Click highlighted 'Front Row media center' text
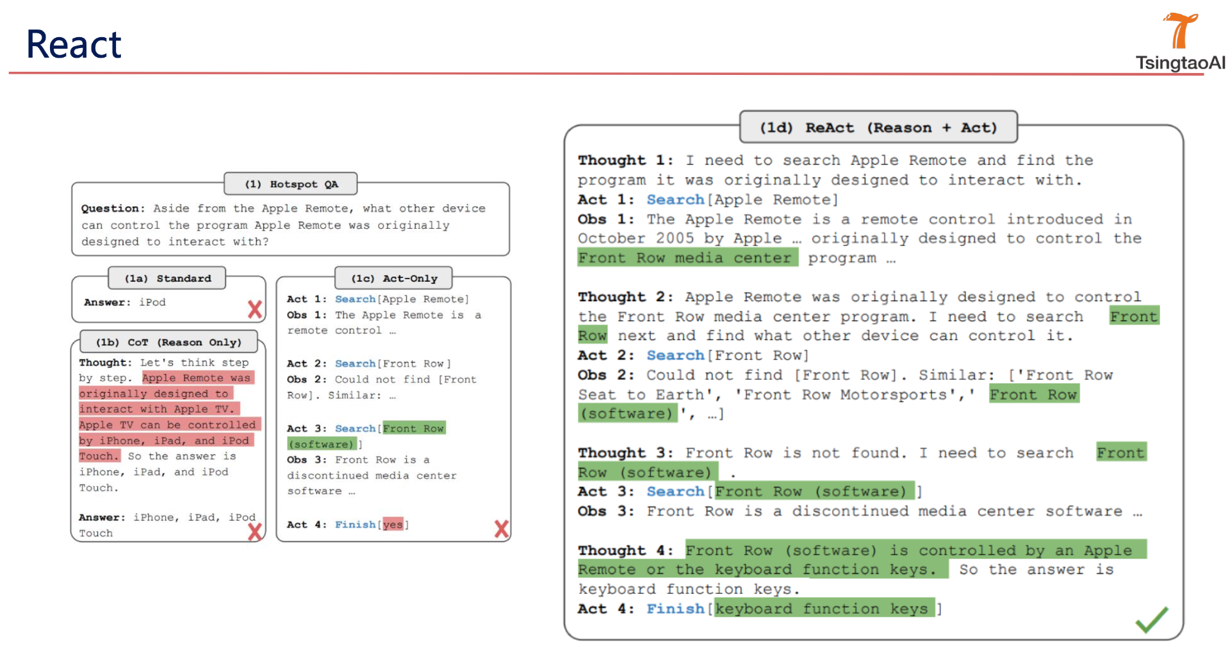 click(x=687, y=258)
